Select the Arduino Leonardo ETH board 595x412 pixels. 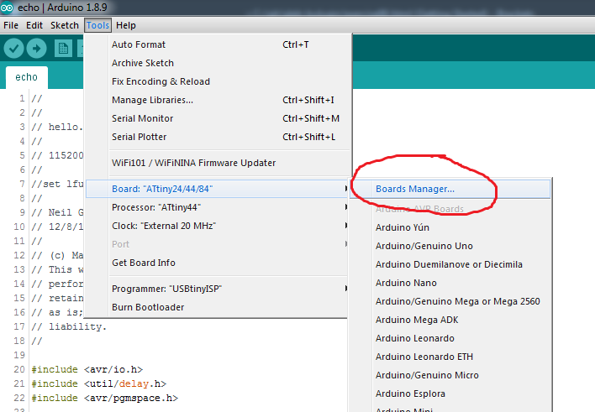pos(450,357)
